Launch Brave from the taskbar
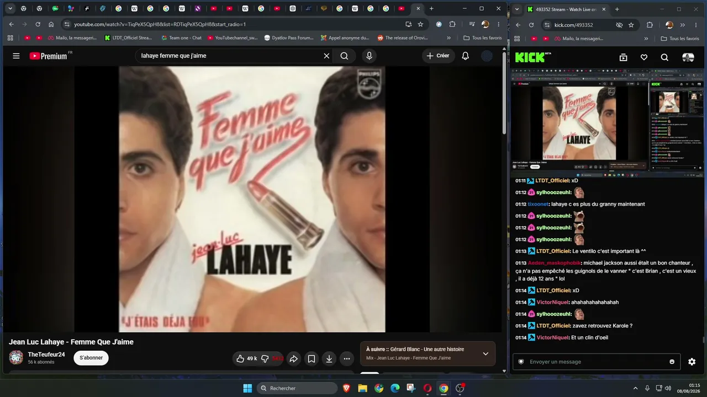 346,388
